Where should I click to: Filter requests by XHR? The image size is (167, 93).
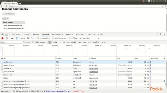pyautogui.click(x=55, y=42)
